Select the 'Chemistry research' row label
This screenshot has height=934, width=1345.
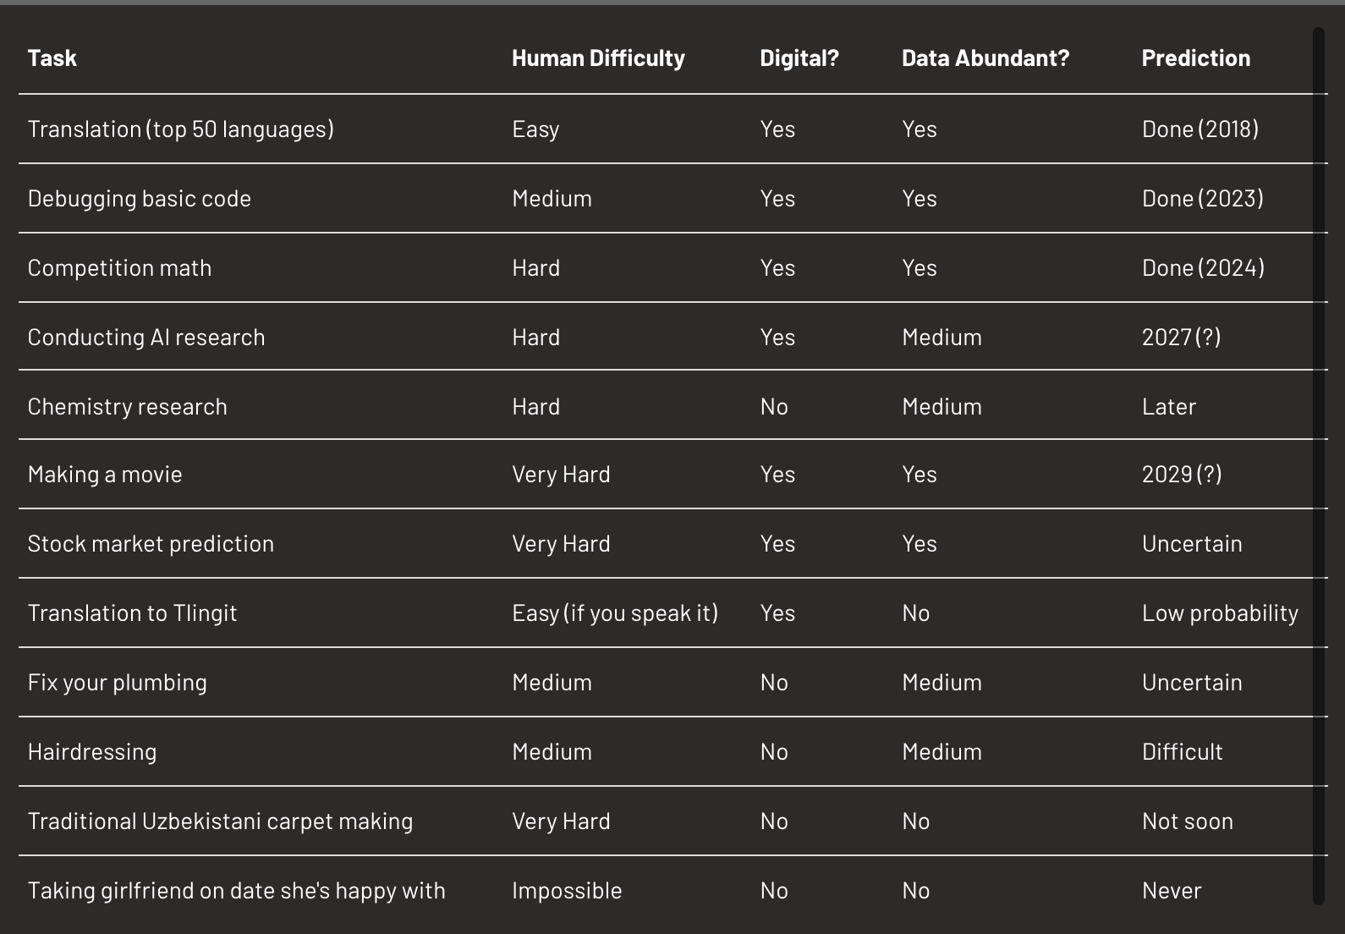[x=128, y=407]
